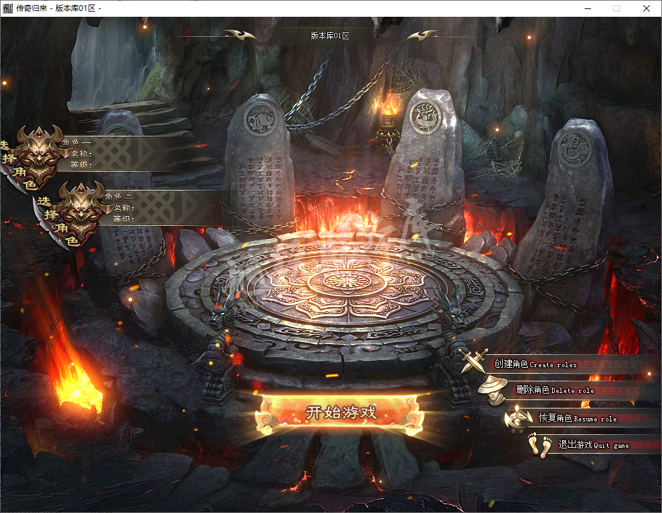The width and height of the screenshot is (662, 513).
Task: Click the 版本库01区 server name label
Action: click(x=330, y=36)
